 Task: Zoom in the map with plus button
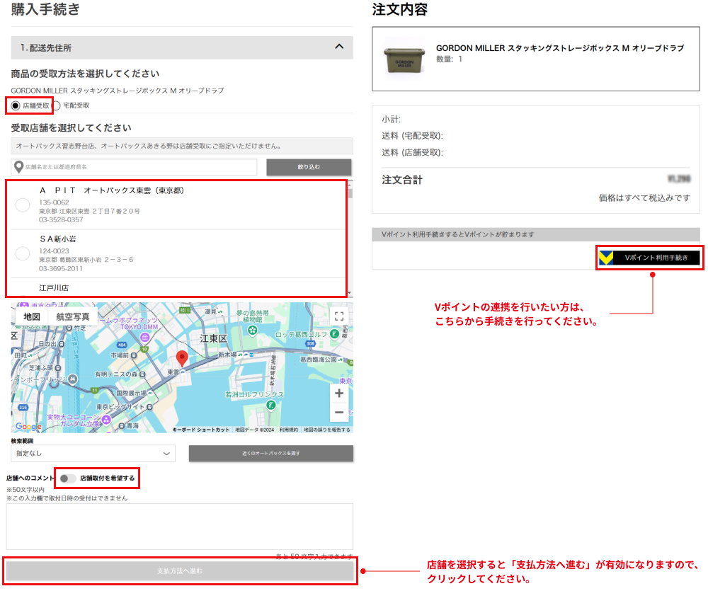point(339,394)
